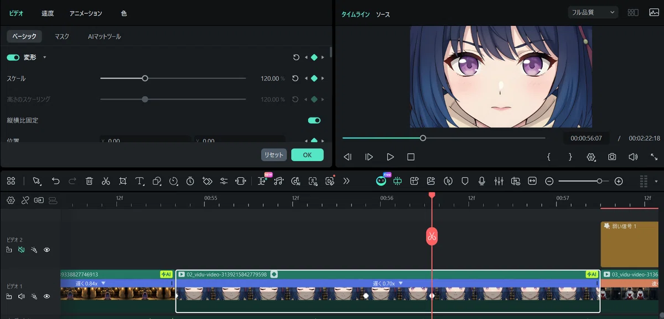The height and width of the screenshot is (319, 664).
Task: Fit timeline to window width icon
Action: [532, 180]
